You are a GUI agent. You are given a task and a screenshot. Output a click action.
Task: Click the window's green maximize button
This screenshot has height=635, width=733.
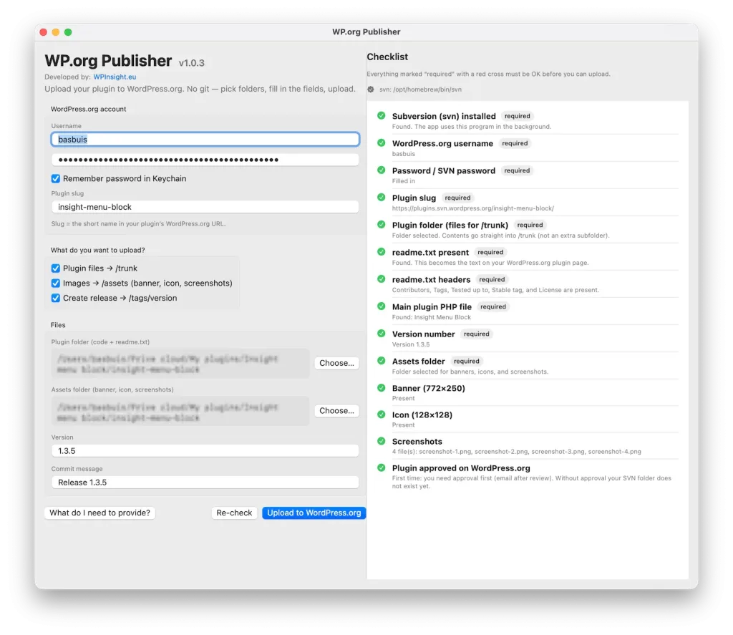pos(68,32)
